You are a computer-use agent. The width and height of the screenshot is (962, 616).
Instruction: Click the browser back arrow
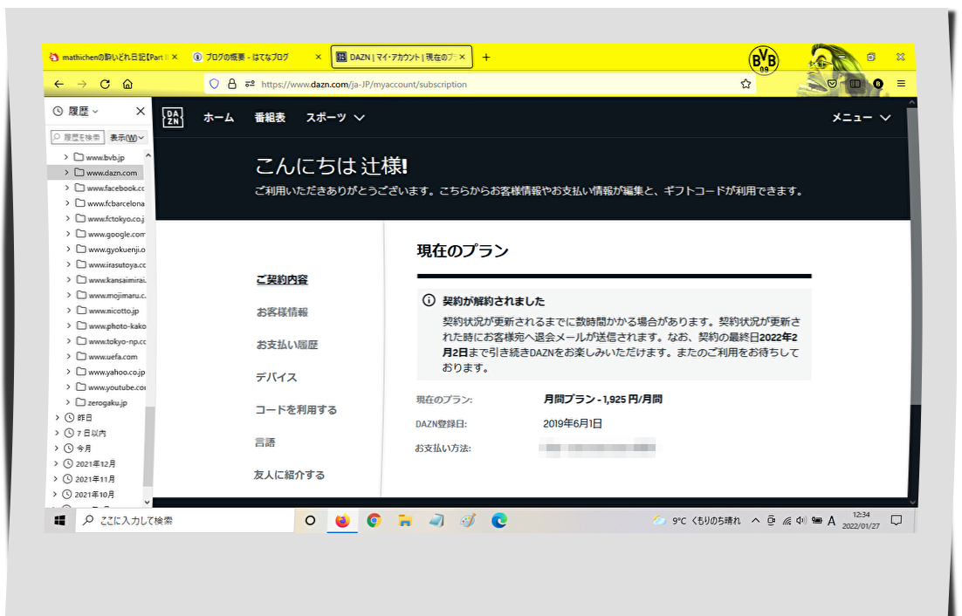pyautogui.click(x=58, y=84)
